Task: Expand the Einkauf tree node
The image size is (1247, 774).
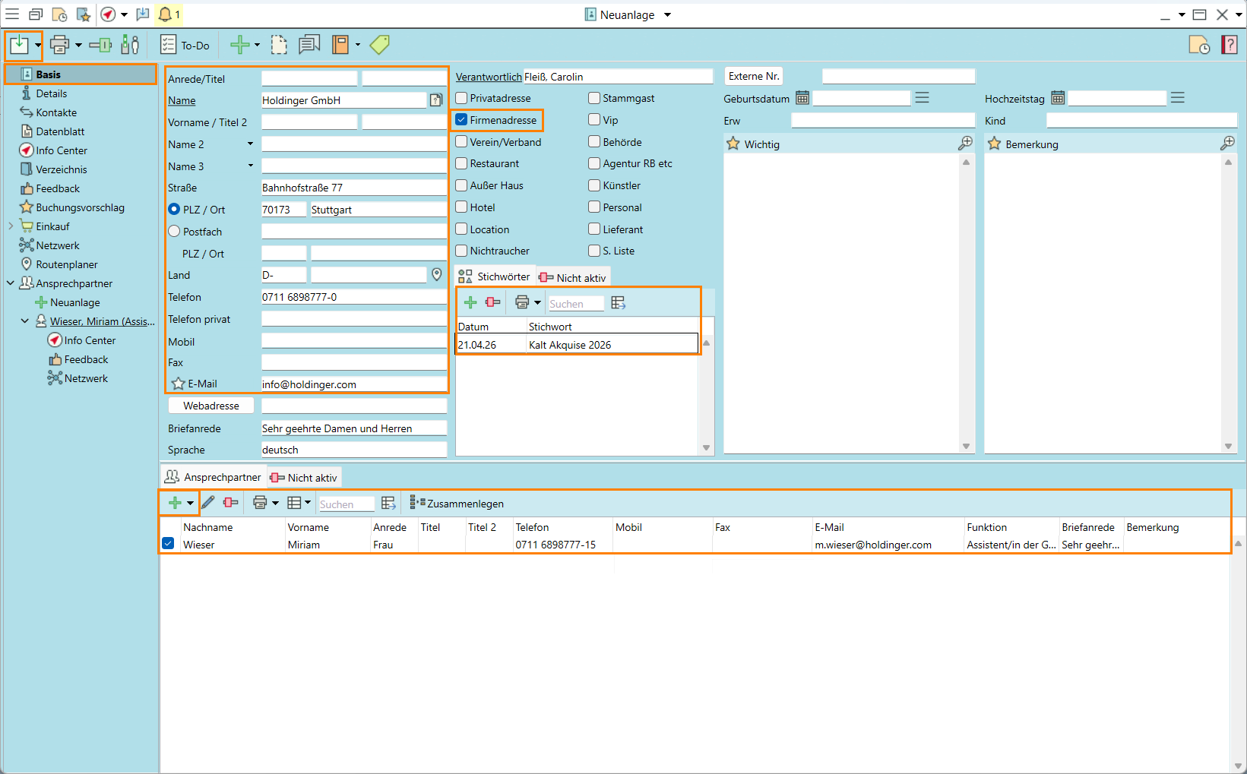Action: click(11, 226)
